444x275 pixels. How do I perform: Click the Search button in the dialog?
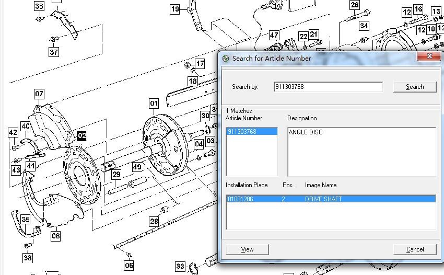[415, 87]
